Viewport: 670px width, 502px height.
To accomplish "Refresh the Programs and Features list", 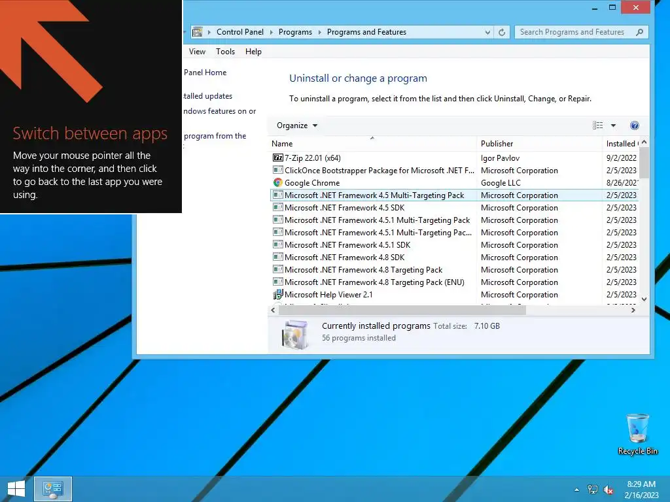I will click(502, 32).
